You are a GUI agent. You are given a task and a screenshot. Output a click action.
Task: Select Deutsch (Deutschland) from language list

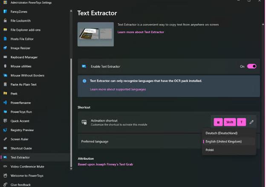coord(221,133)
